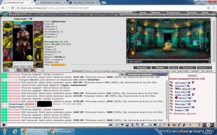
Task: Click the Подсказка button
Action: (187, 68)
